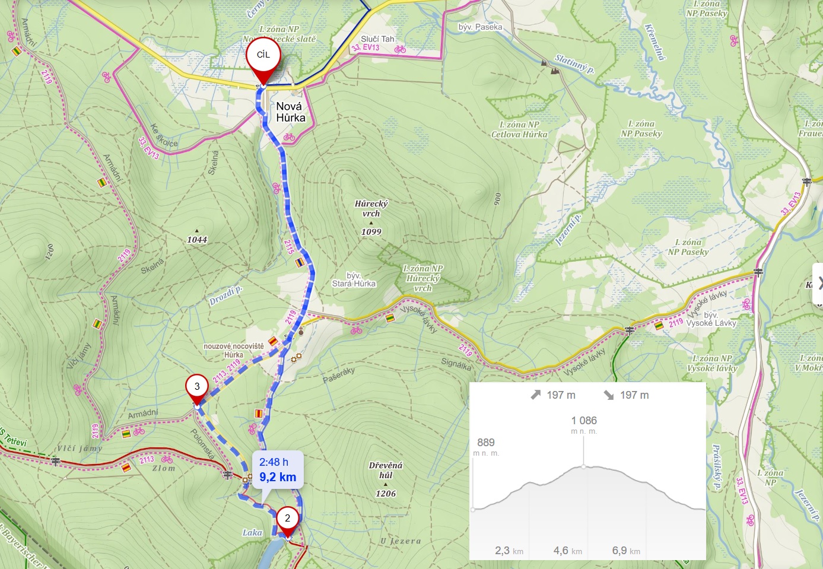Click the Laka lake label
The height and width of the screenshot is (569, 823).
(252, 532)
